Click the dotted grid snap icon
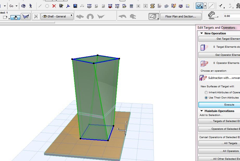 tap(138, 6)
